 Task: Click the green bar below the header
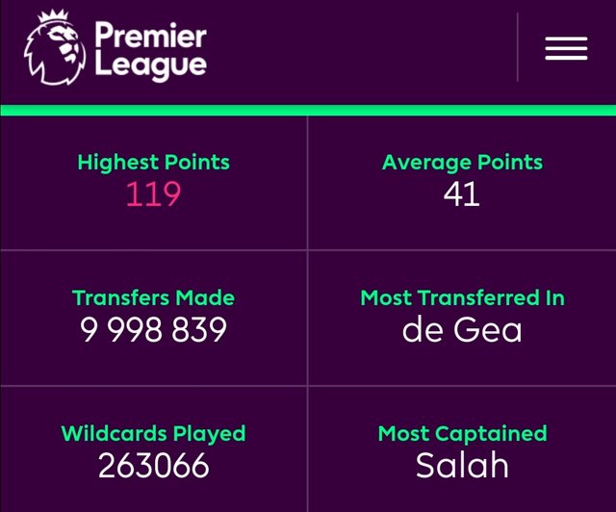[308, 110]
